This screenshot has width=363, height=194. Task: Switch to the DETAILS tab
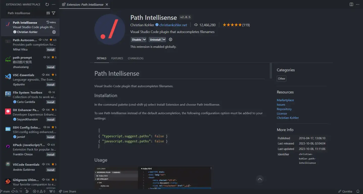(102, 58)
